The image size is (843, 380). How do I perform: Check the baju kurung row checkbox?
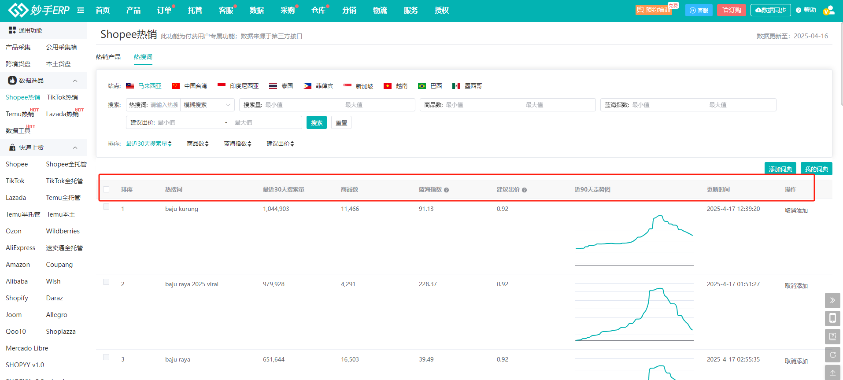tap(106, 207)
